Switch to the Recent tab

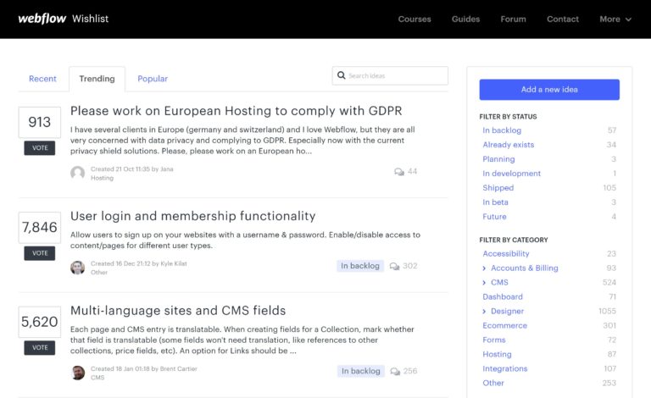[42, 79]
